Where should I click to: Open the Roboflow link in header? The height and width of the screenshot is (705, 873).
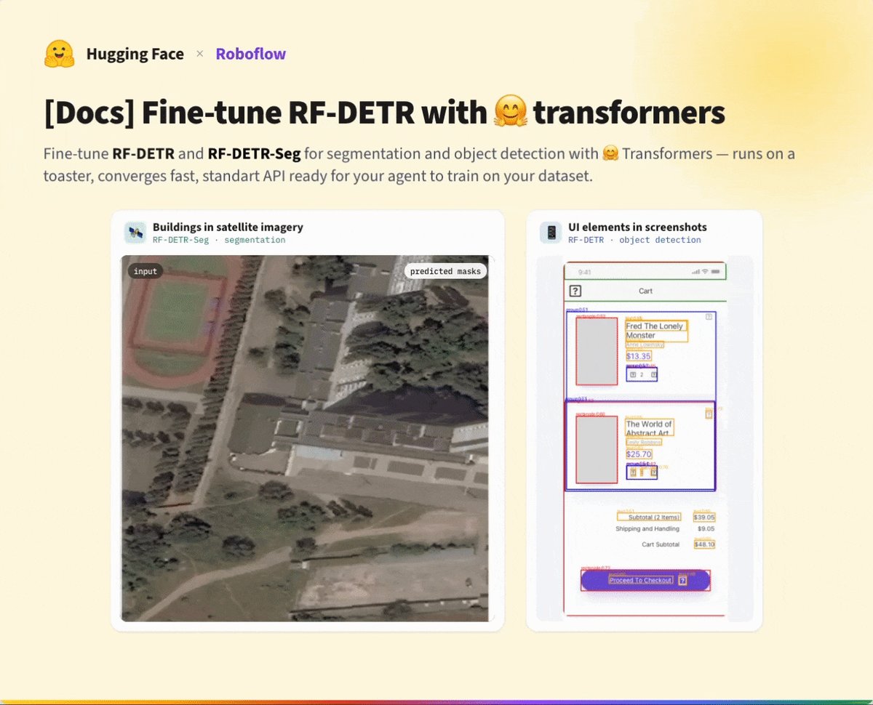250,54
